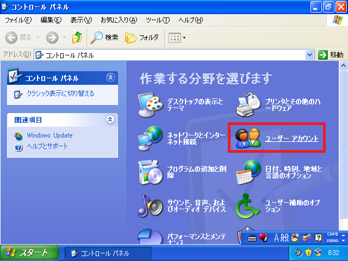This screenshot has height=261, width=348.
Task: Click the IME conversion mode 般 indicator
Action: point(284,238)
